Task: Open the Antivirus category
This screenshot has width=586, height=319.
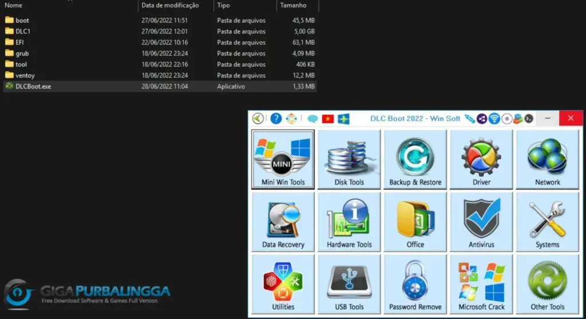Action: click(x=481, y=222)
